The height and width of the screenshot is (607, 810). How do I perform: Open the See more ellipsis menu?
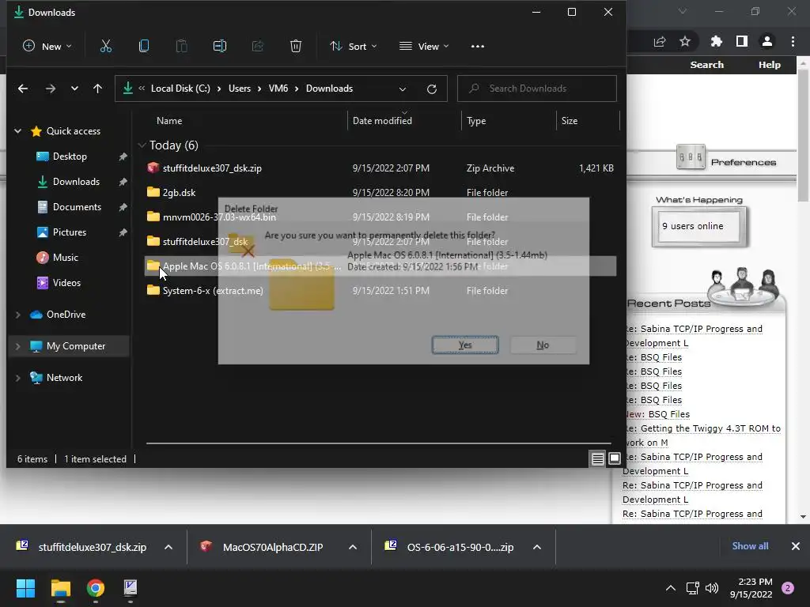tap(478, 47)
